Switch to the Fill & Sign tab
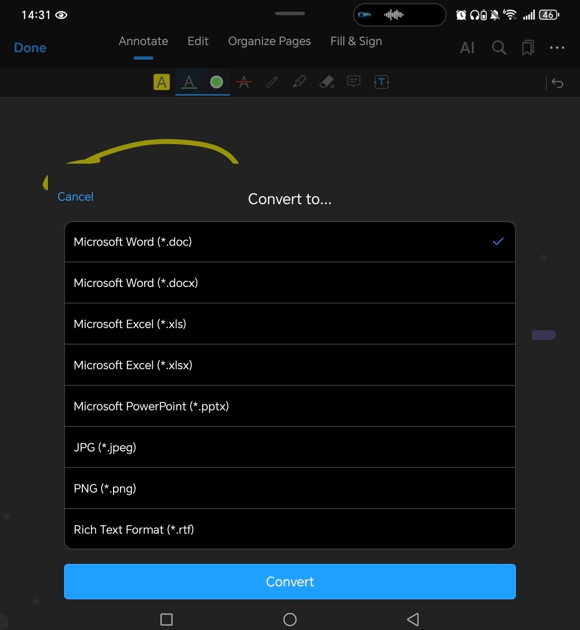Viewport: 580px width, 630px height. tap(356, 41)
